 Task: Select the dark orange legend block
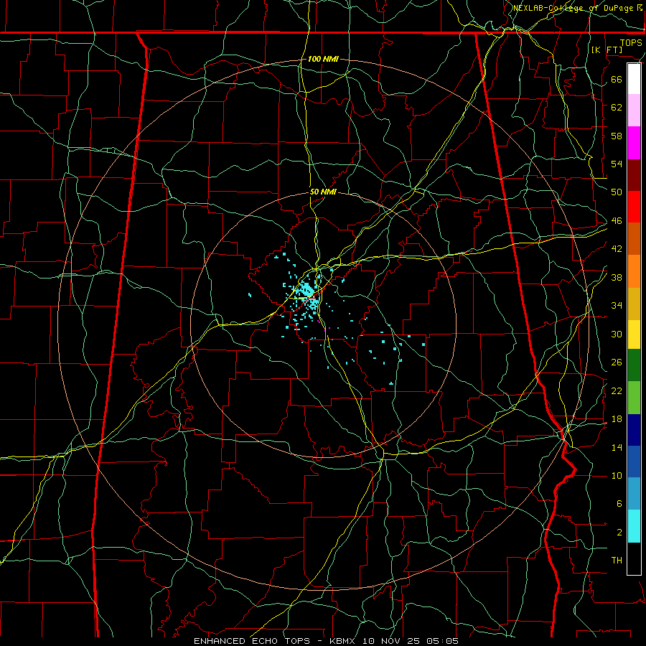point(634,239)
